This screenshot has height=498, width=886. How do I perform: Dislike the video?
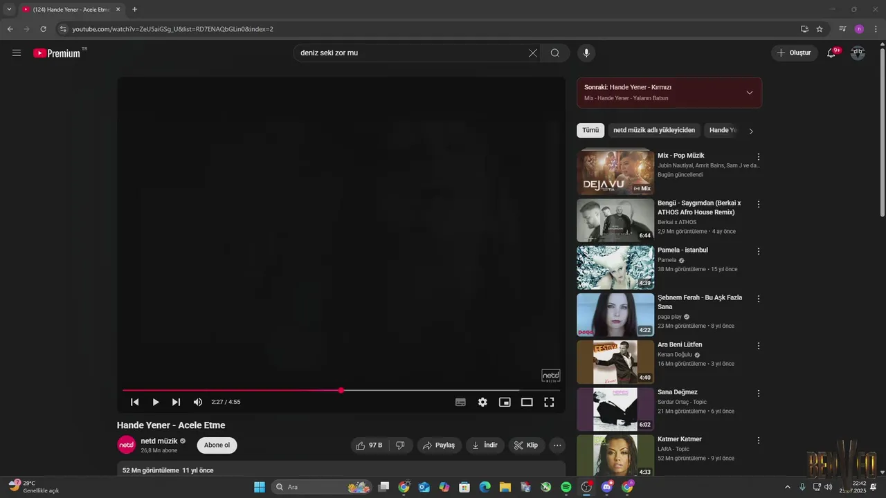[x=400, y=445]
